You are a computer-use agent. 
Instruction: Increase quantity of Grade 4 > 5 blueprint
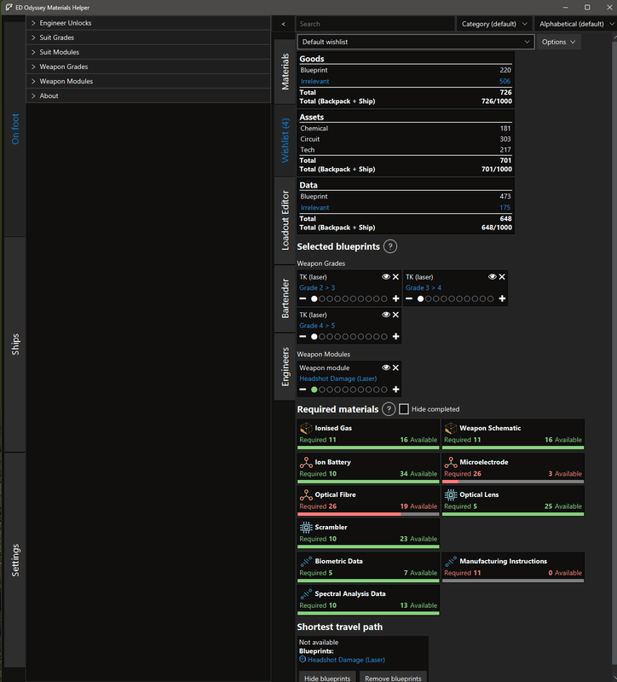395,337
